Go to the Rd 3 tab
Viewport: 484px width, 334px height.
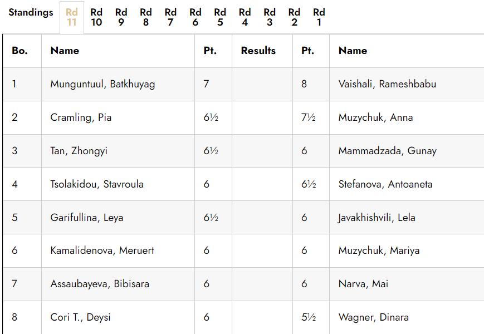coord(270,17)
